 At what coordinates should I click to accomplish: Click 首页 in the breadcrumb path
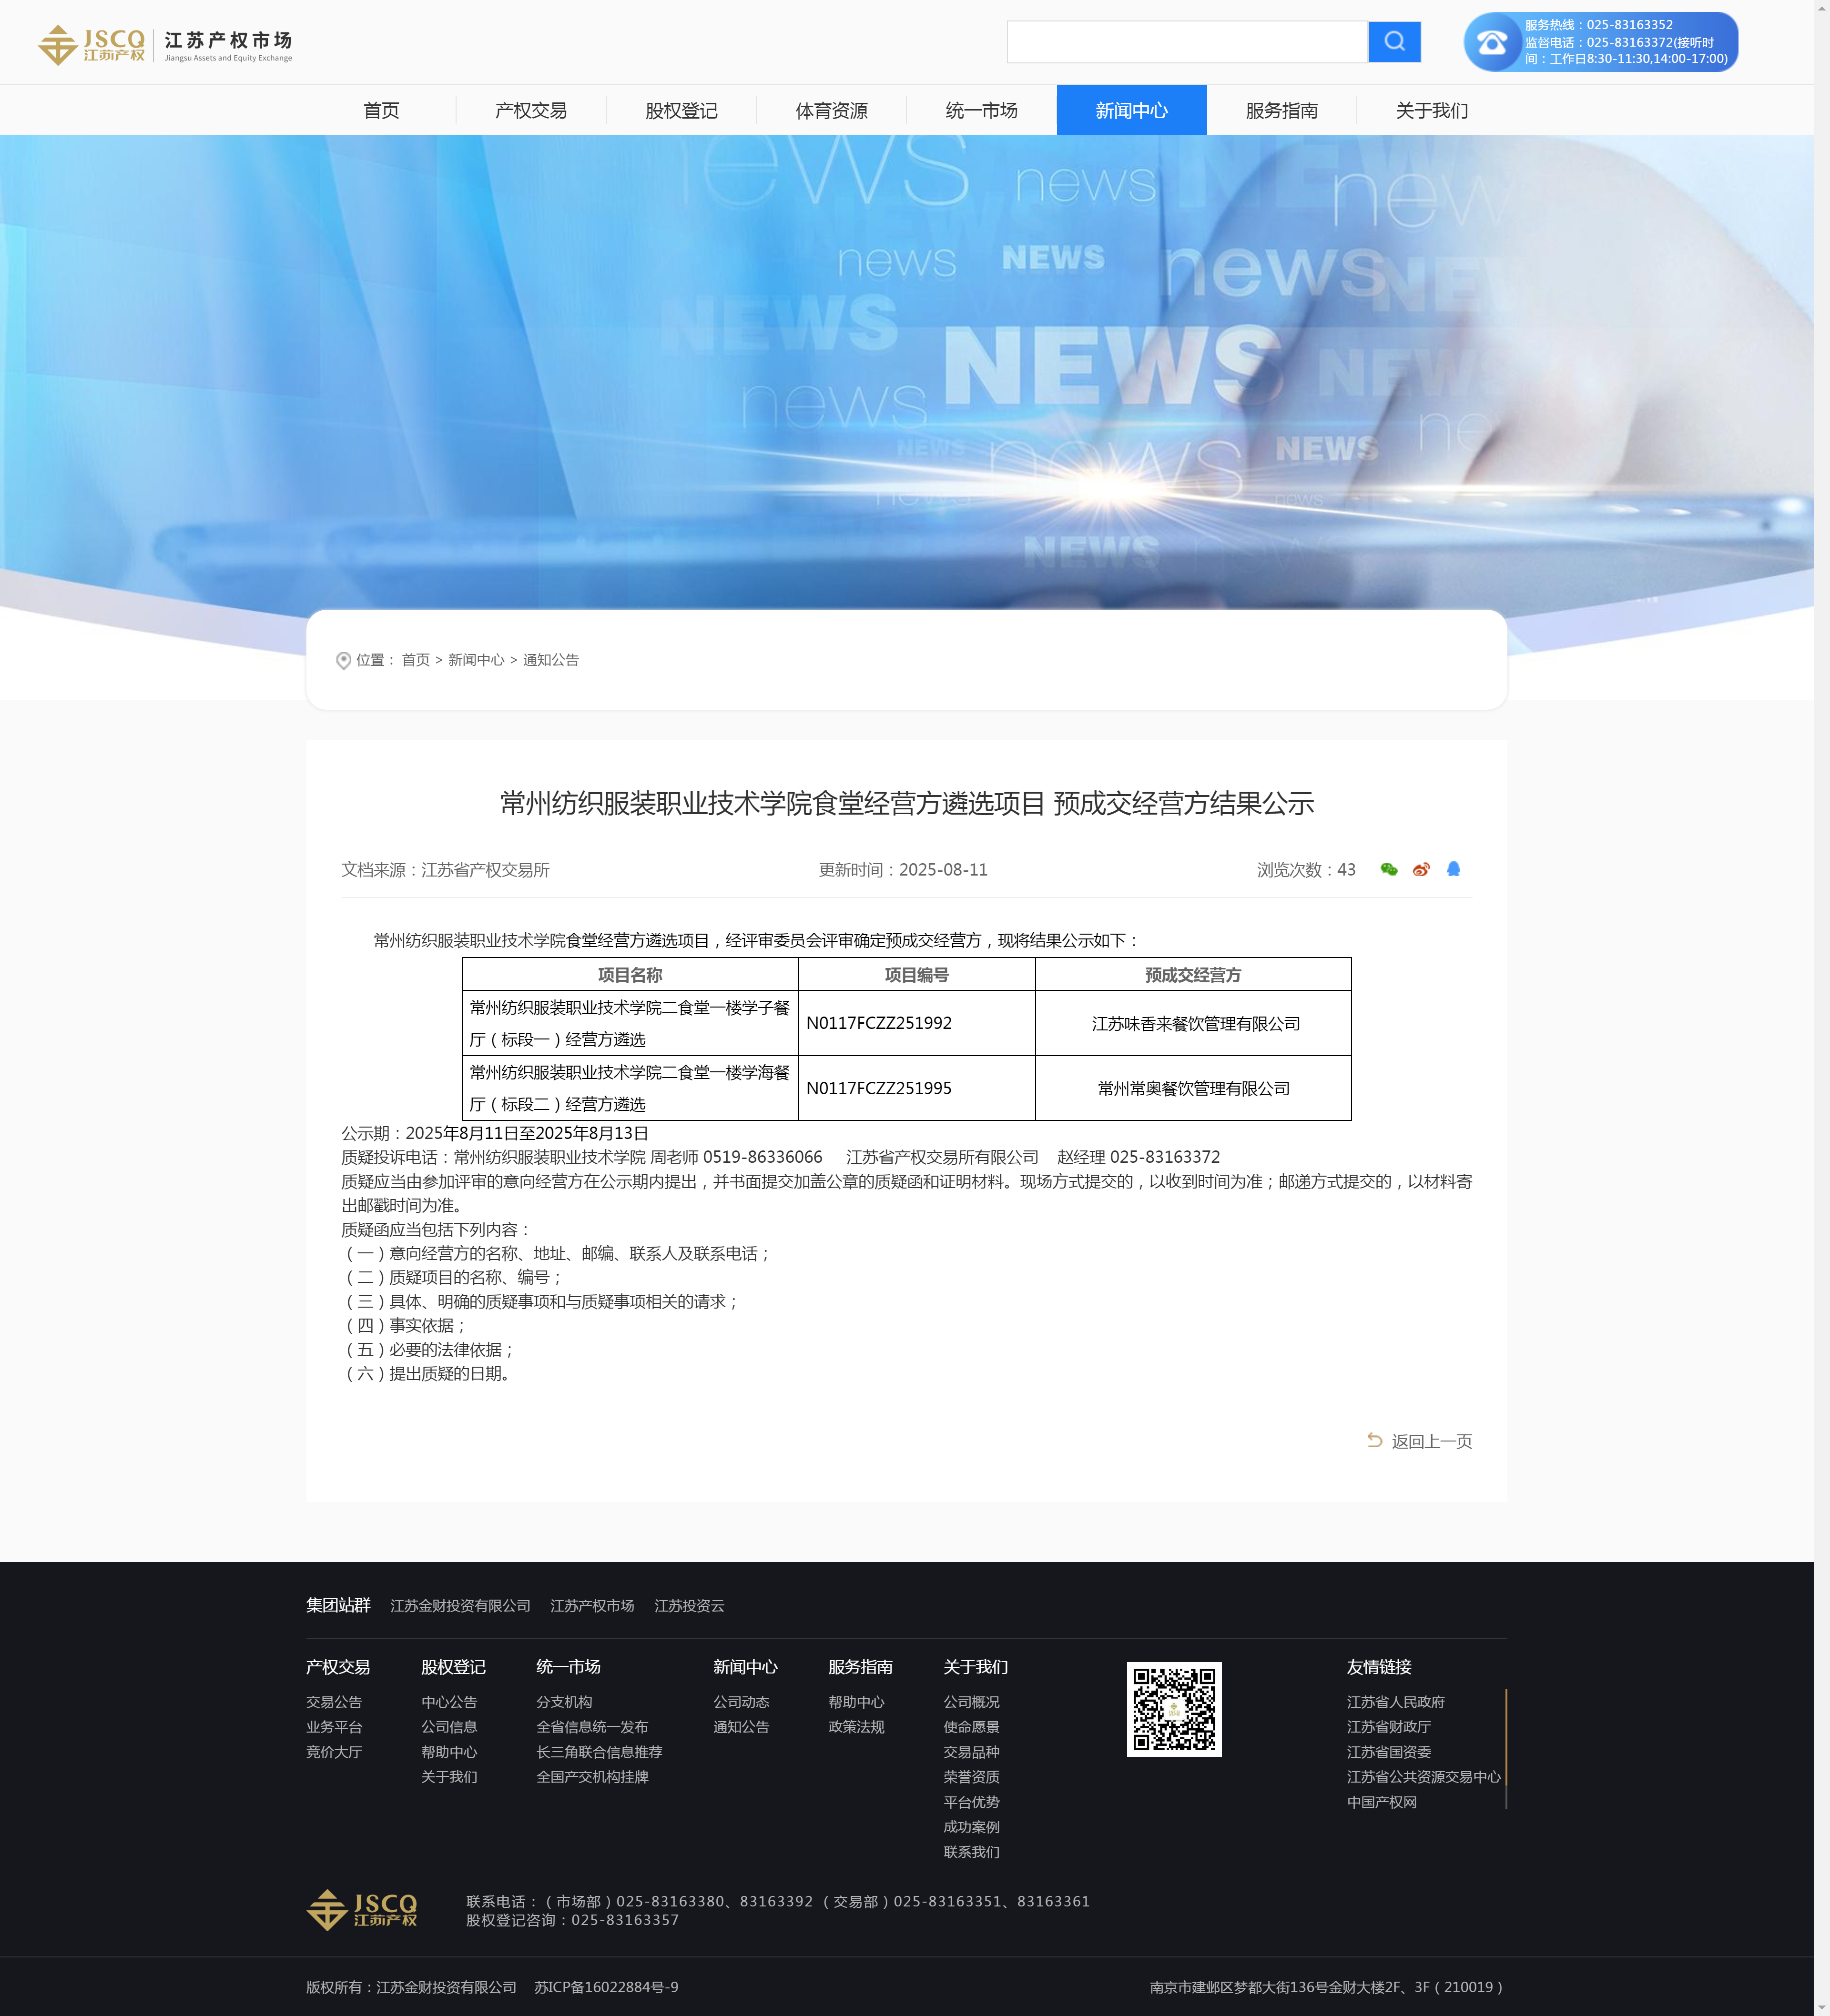point(415,660)
